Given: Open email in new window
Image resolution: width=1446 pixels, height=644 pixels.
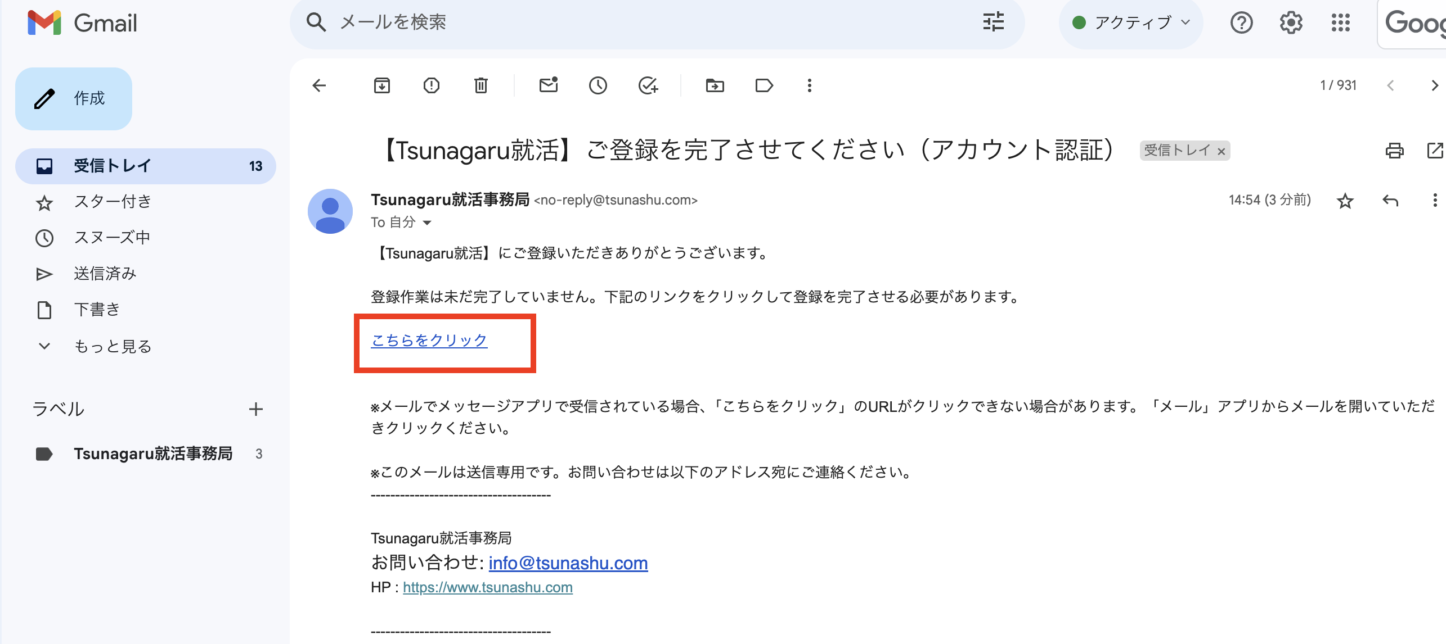Looking at the screenshot, I should pos(1436,151).
